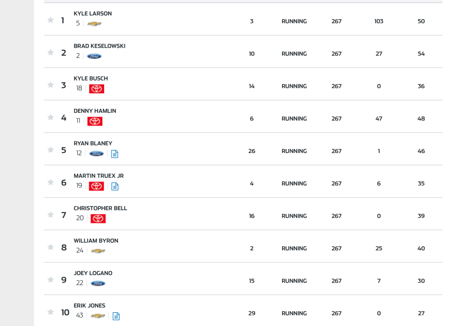452x326 pixels.
Task: Select William Byron's driver name
Action: coord(96,241)
